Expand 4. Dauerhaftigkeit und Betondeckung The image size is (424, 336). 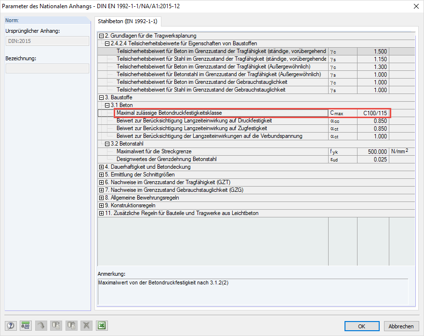tap(101, 167)
